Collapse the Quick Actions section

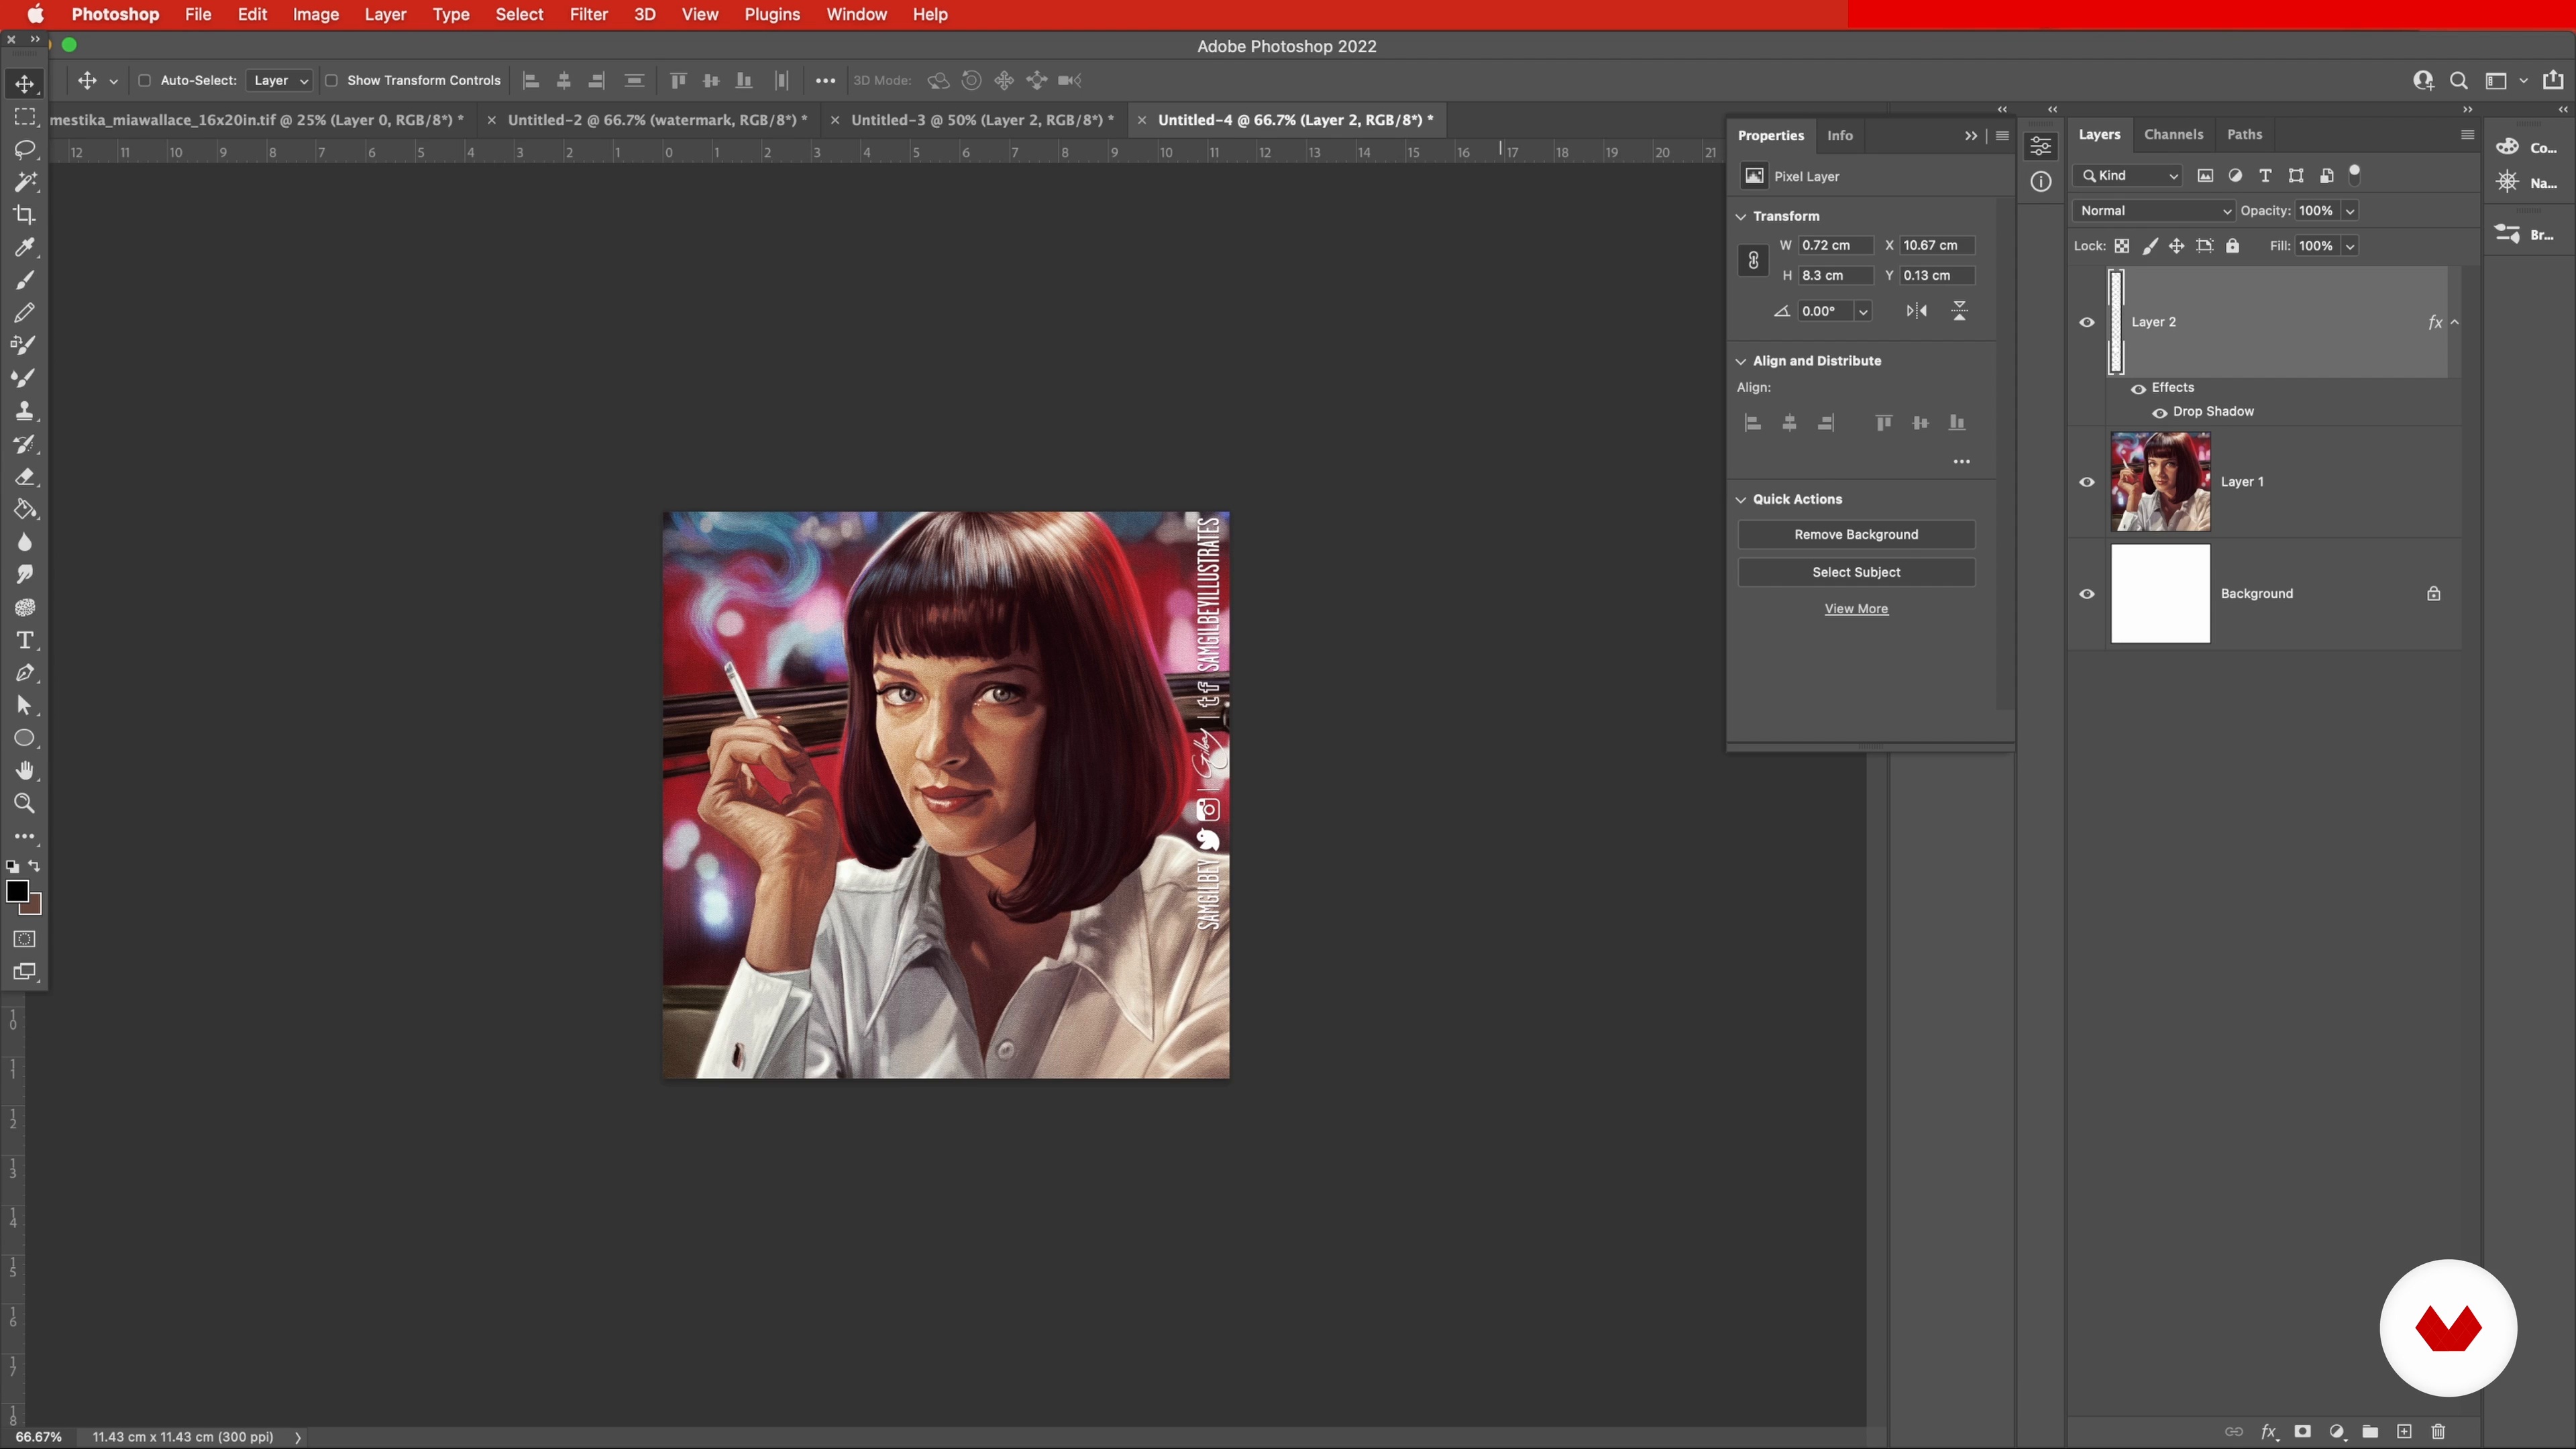pos(1741,499)
